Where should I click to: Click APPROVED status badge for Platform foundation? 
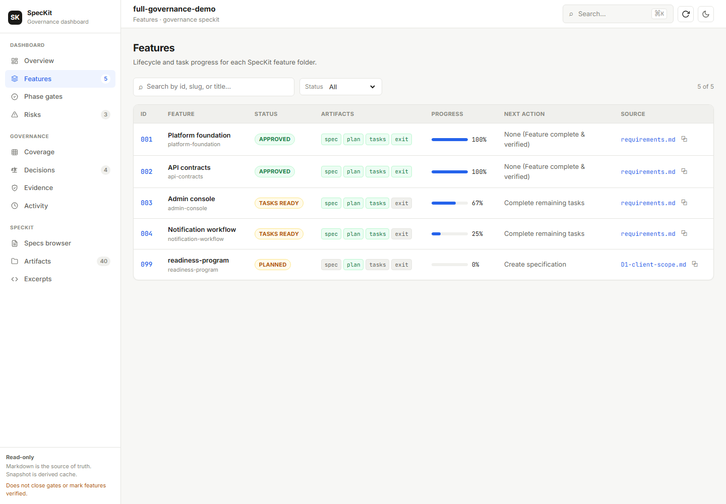[x=275, y=139]
